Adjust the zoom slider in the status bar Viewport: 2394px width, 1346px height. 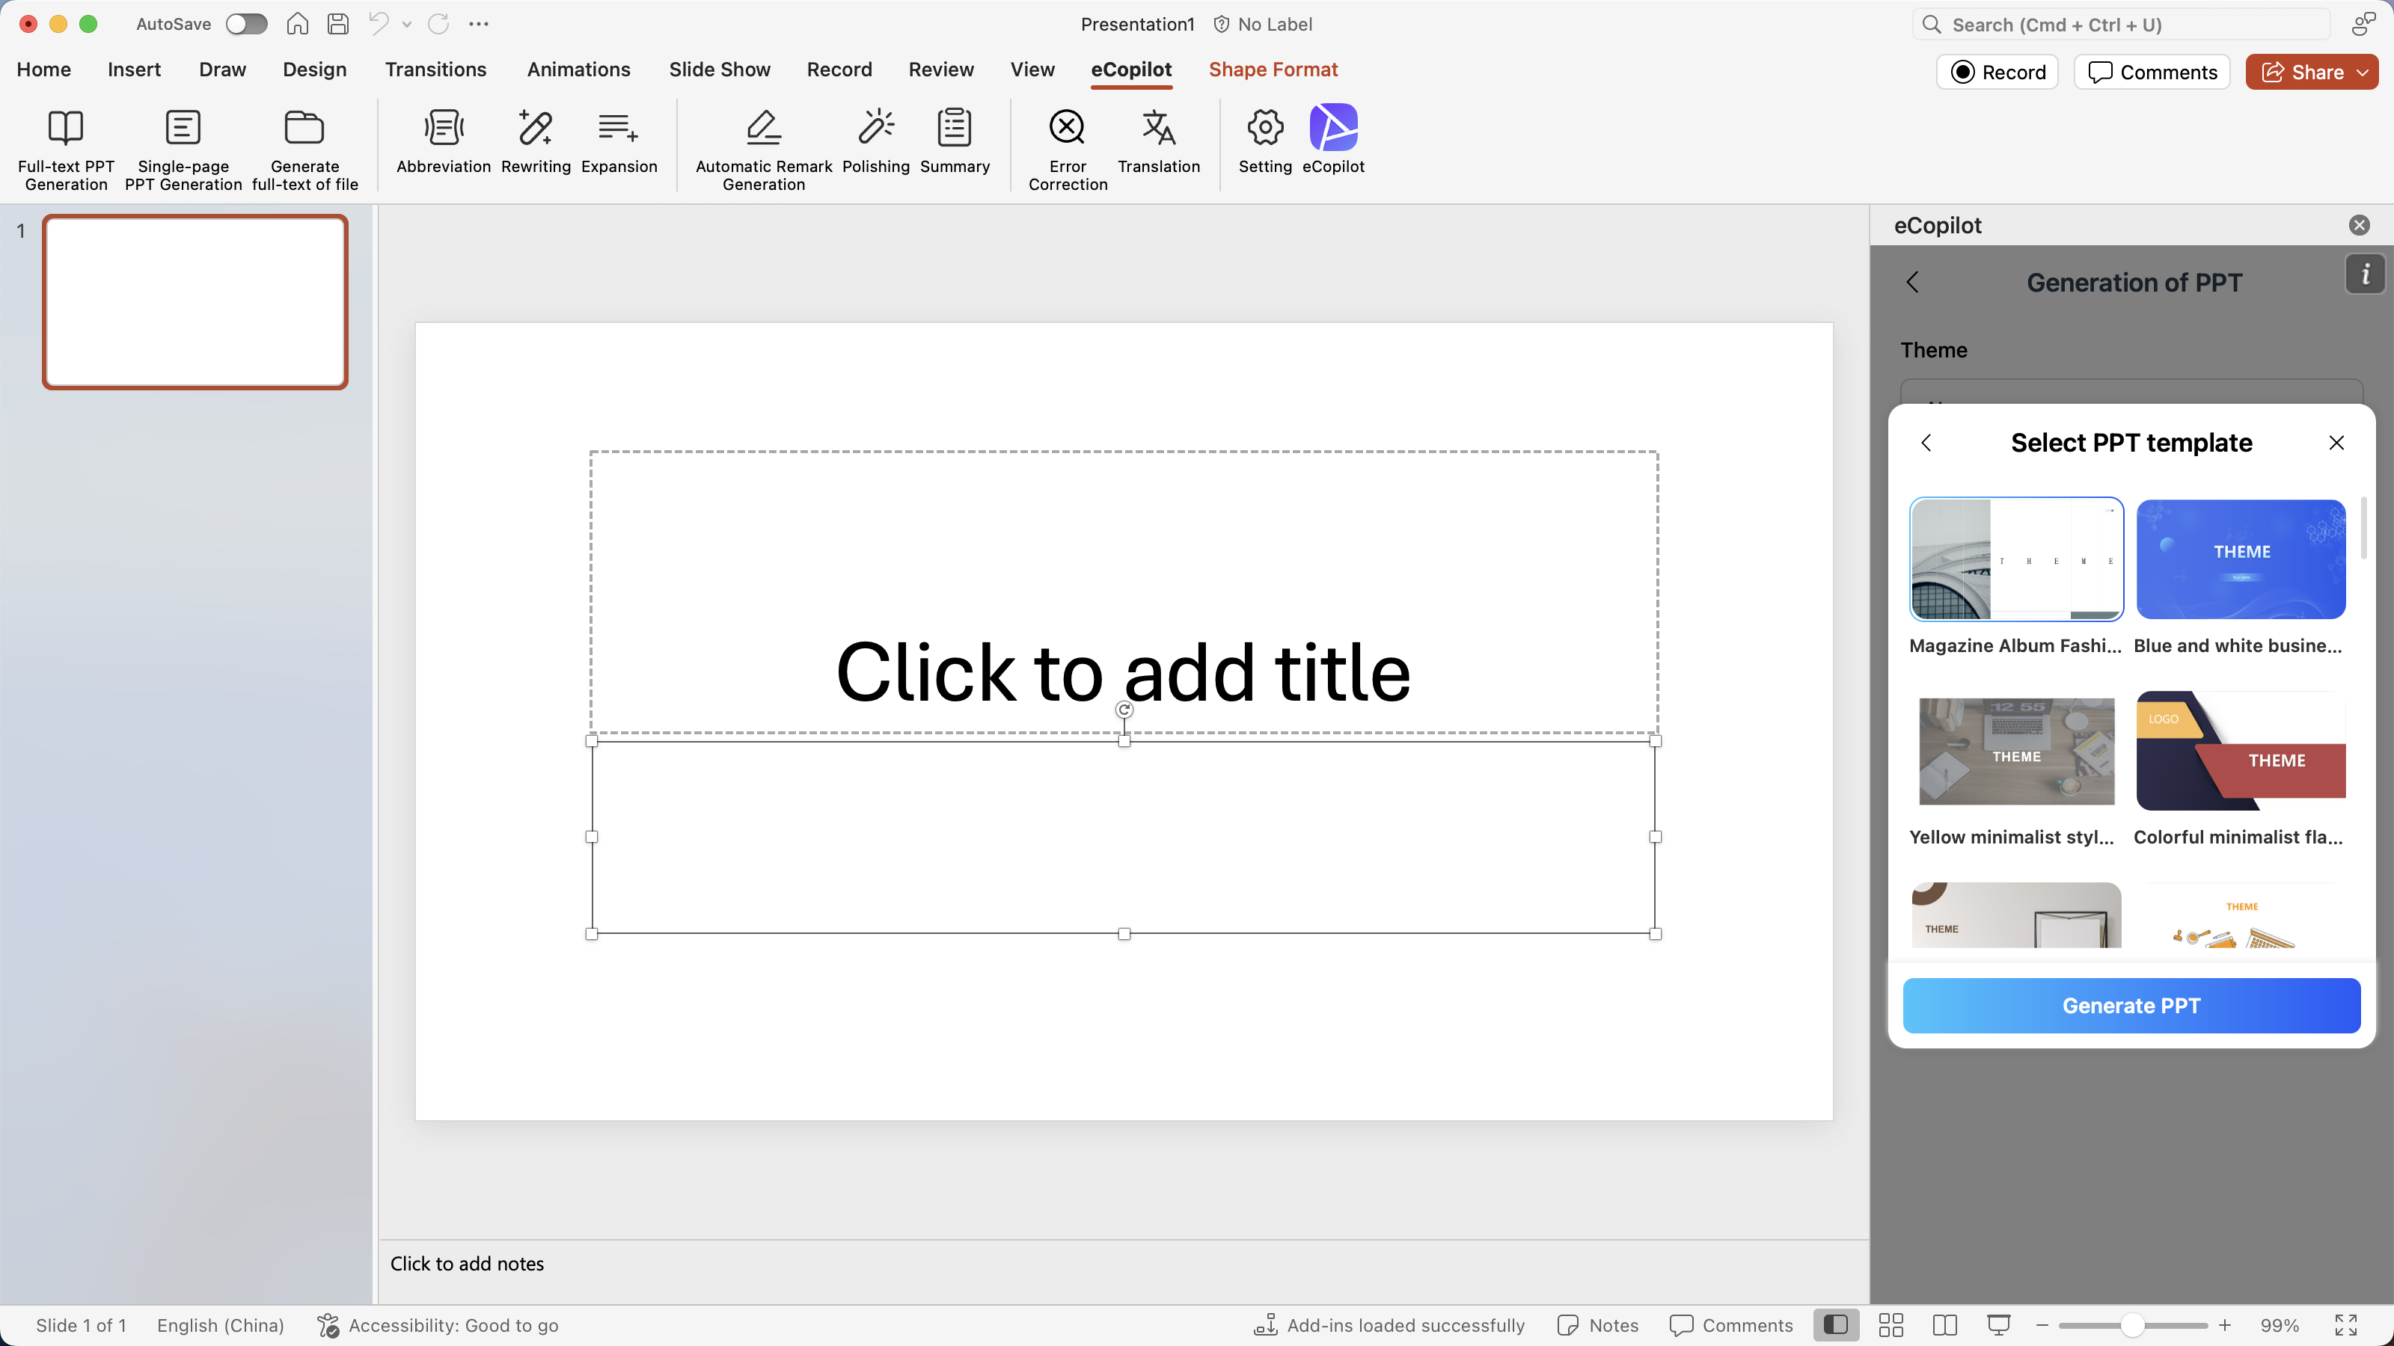coord(2133,1324)
